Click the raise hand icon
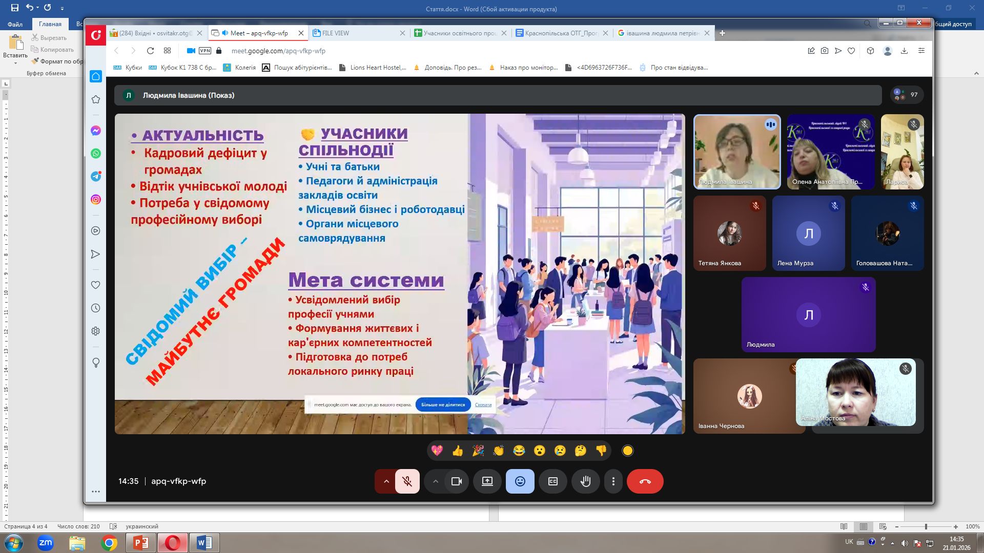This screenshot has width=984, height=553. [x=585, y=481]
